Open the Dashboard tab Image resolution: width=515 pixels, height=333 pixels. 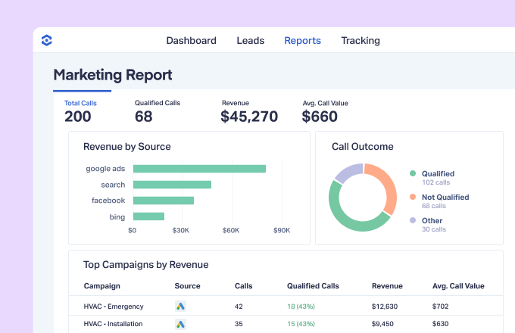pyautogui.click(x=191, y=40)
